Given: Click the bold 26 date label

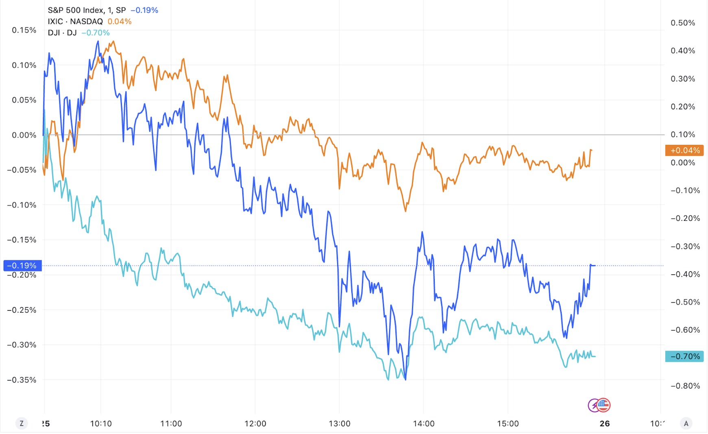Looking at the screenshot, I should 605,423.
